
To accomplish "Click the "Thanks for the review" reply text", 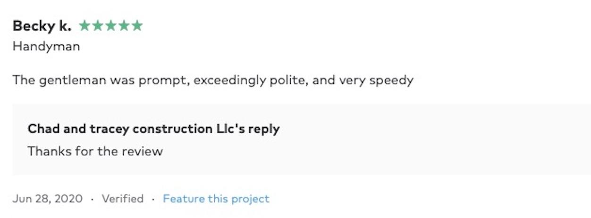I will click(95, 151).
